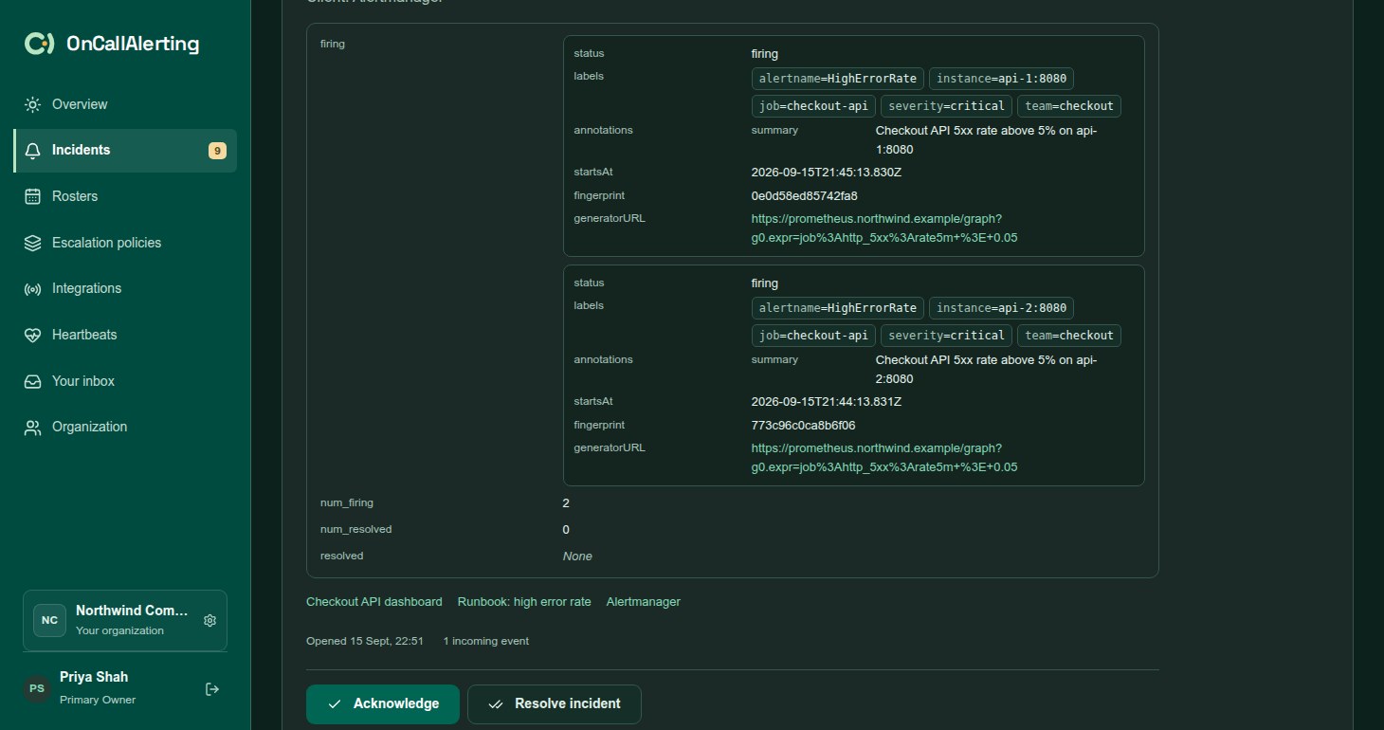Open Rosters in the sidebar
Image resolution: width=1384 pixels, height=730 pixels.
click(125, 196)
